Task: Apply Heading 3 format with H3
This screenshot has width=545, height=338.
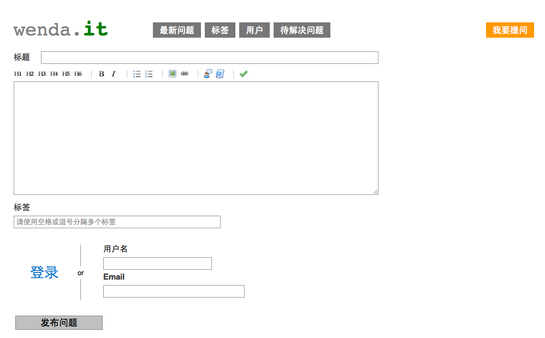Action: tap(42, 74)
